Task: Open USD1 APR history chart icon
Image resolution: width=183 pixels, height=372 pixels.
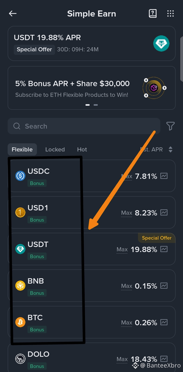Action: click(164, 213)
